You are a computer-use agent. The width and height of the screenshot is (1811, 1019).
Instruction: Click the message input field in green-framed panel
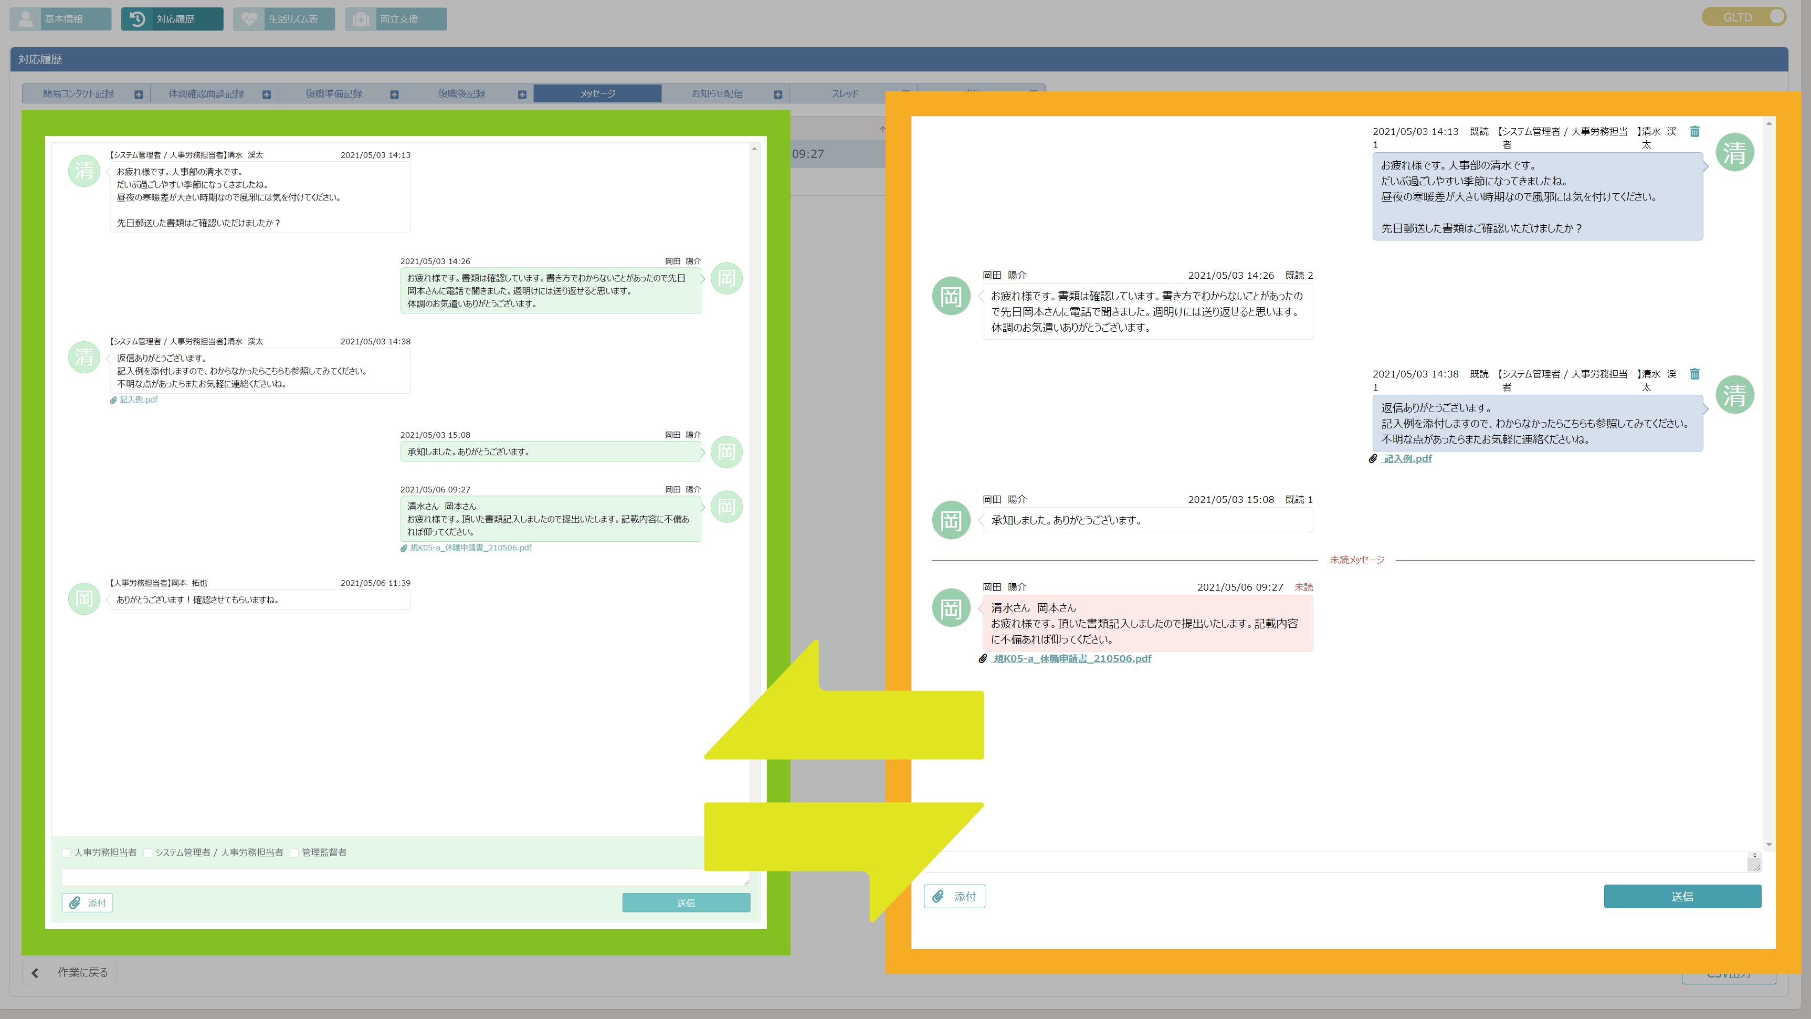406,878
